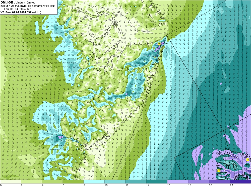Click the 12–14 m/s teal legend swatch
Viewport: 251px width, 187px height.
[136, 182]
